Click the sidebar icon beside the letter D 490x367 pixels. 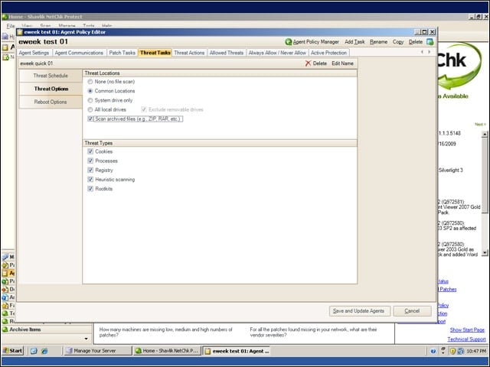[x=5, y=289]
